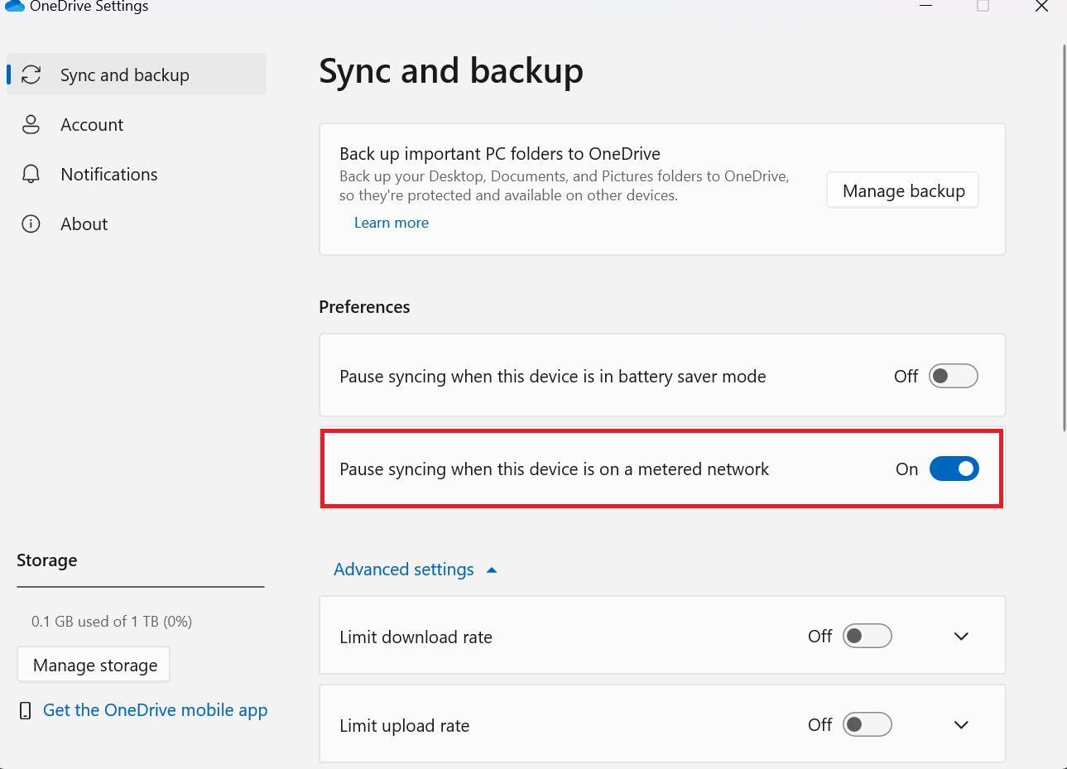
Task: Click the Account person icon
Action: (31, 125)
